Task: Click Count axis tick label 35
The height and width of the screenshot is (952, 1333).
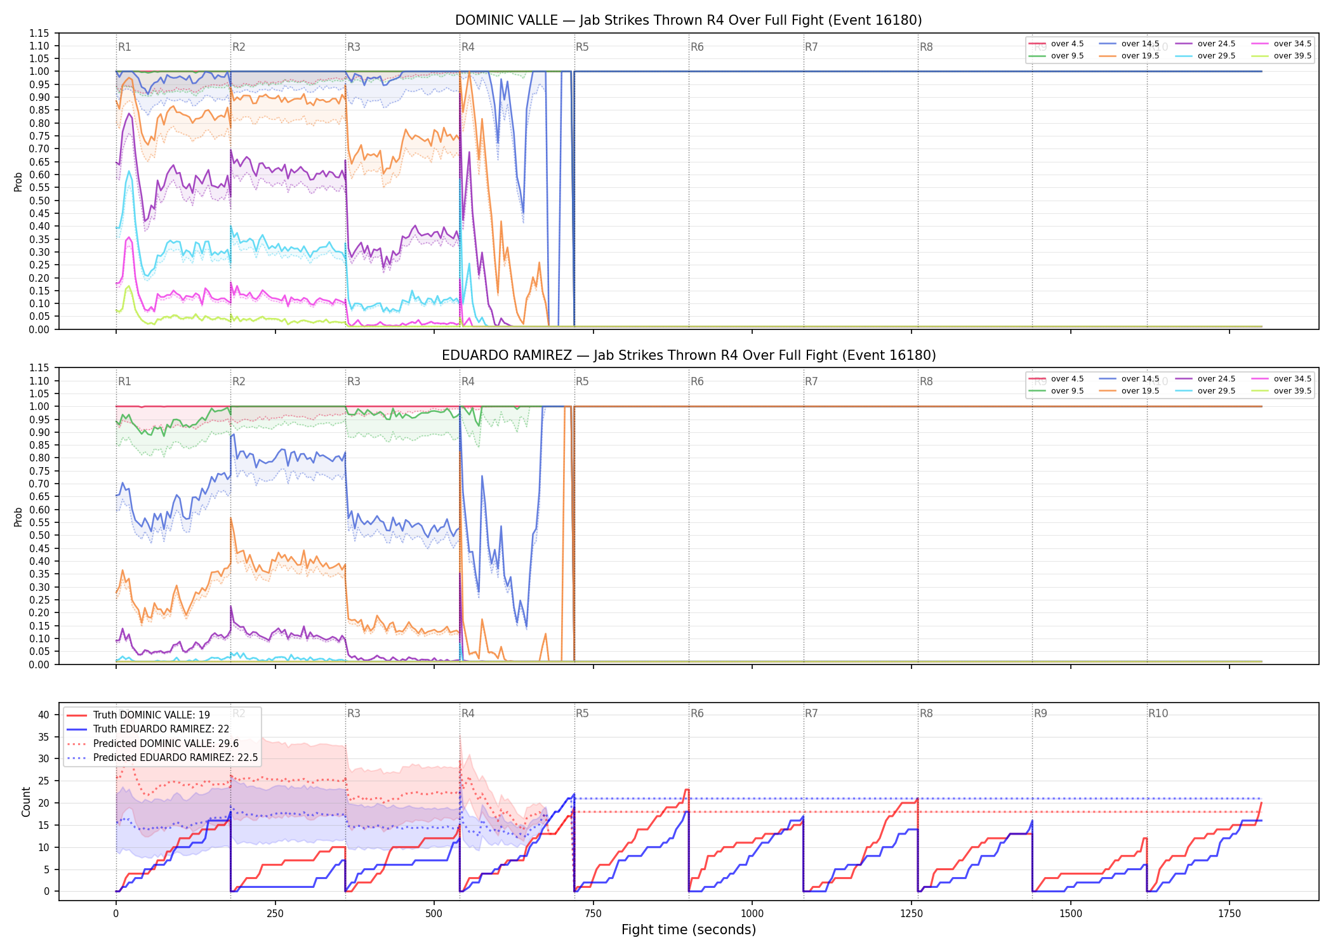Action: pyautogui.click(x=44, y=737)
